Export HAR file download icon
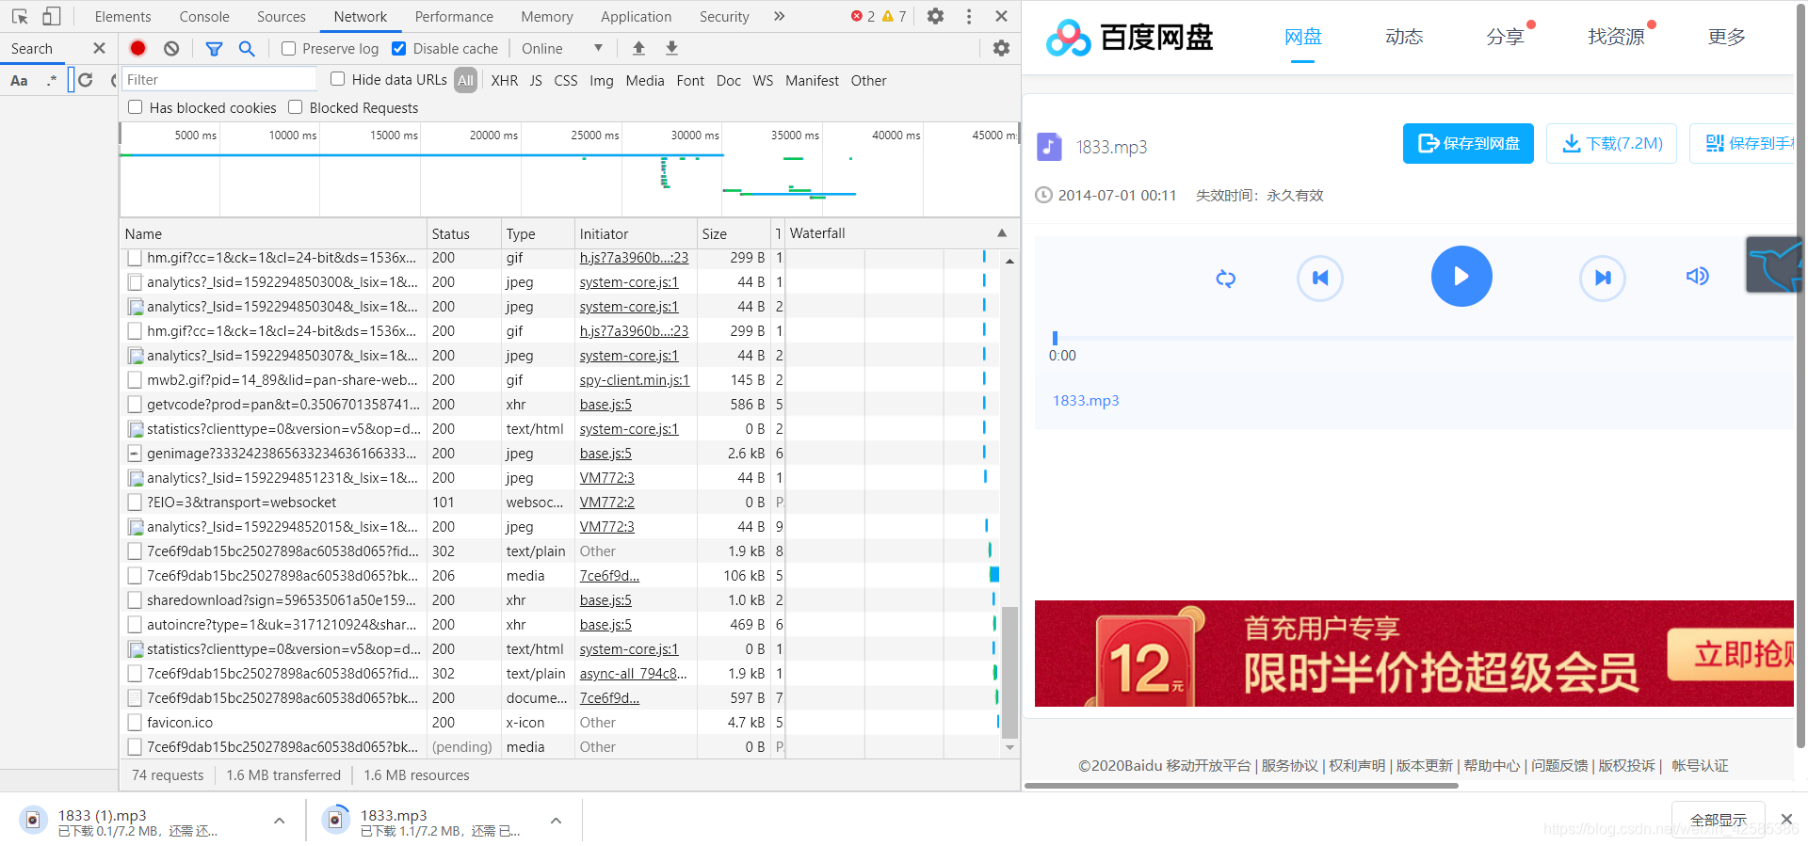Screen dimensions: 1808x846 pos(671,48)
